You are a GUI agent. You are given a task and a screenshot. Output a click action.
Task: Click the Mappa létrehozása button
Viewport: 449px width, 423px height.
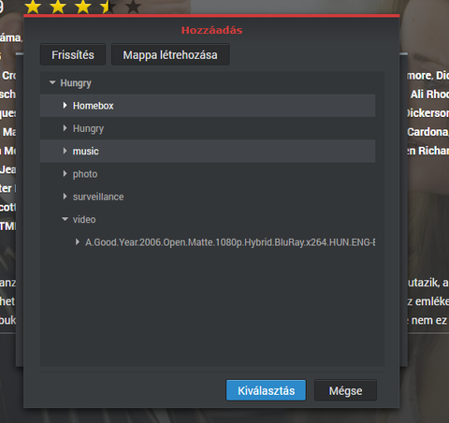[170, 54]
